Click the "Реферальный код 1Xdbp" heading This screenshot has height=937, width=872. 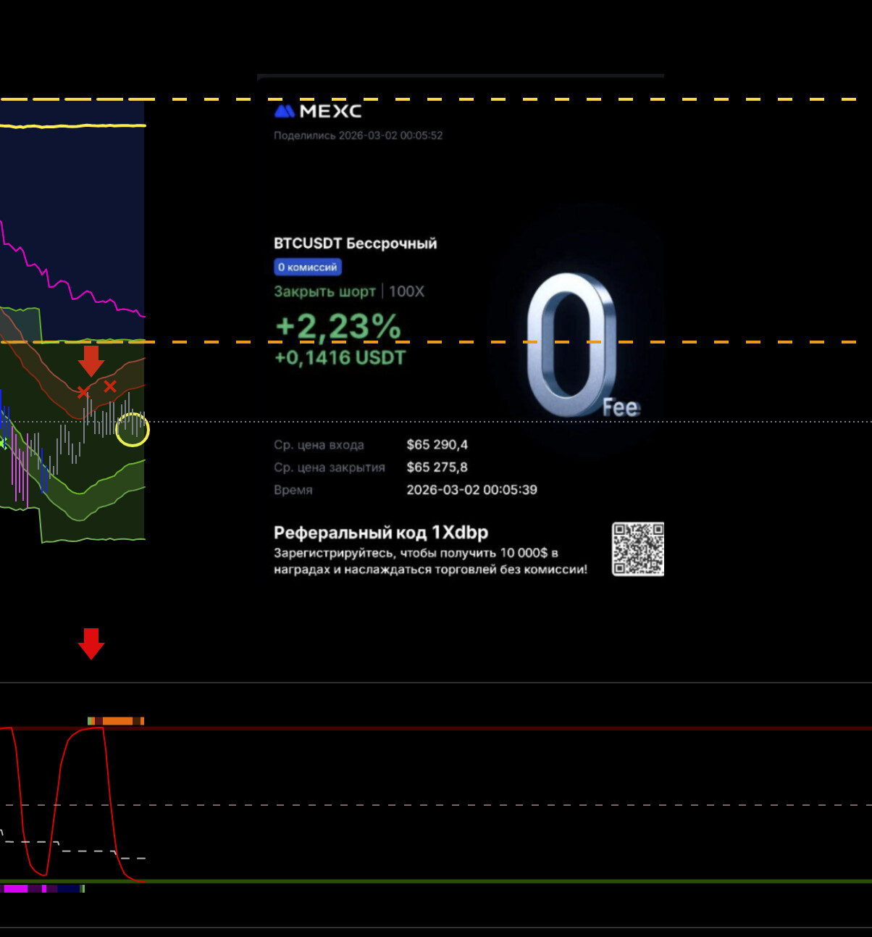click(381, 533)
